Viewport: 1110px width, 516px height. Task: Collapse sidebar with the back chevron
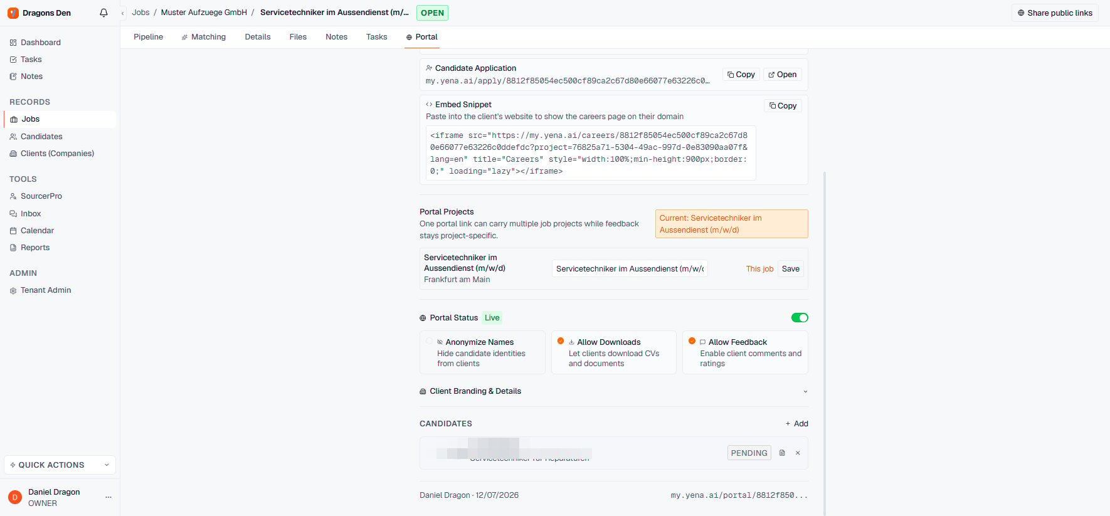[123, 13]
